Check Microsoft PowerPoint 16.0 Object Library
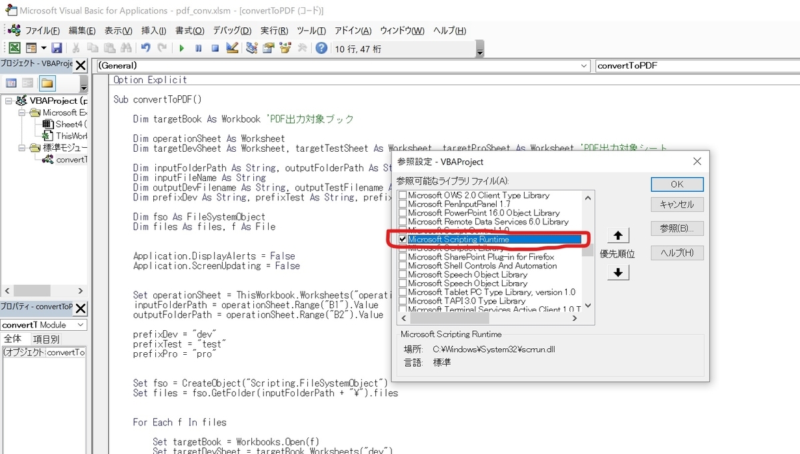Image resolution: width=800 pixels, height=454 pixels. (x=402, y=213)
